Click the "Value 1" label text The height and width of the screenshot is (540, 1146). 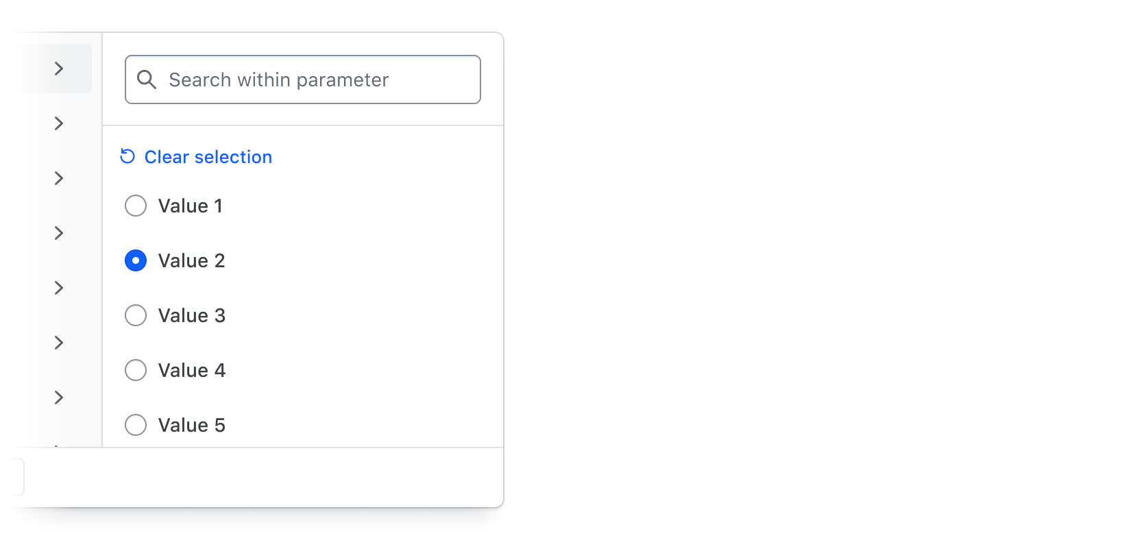tap(191, 206)
